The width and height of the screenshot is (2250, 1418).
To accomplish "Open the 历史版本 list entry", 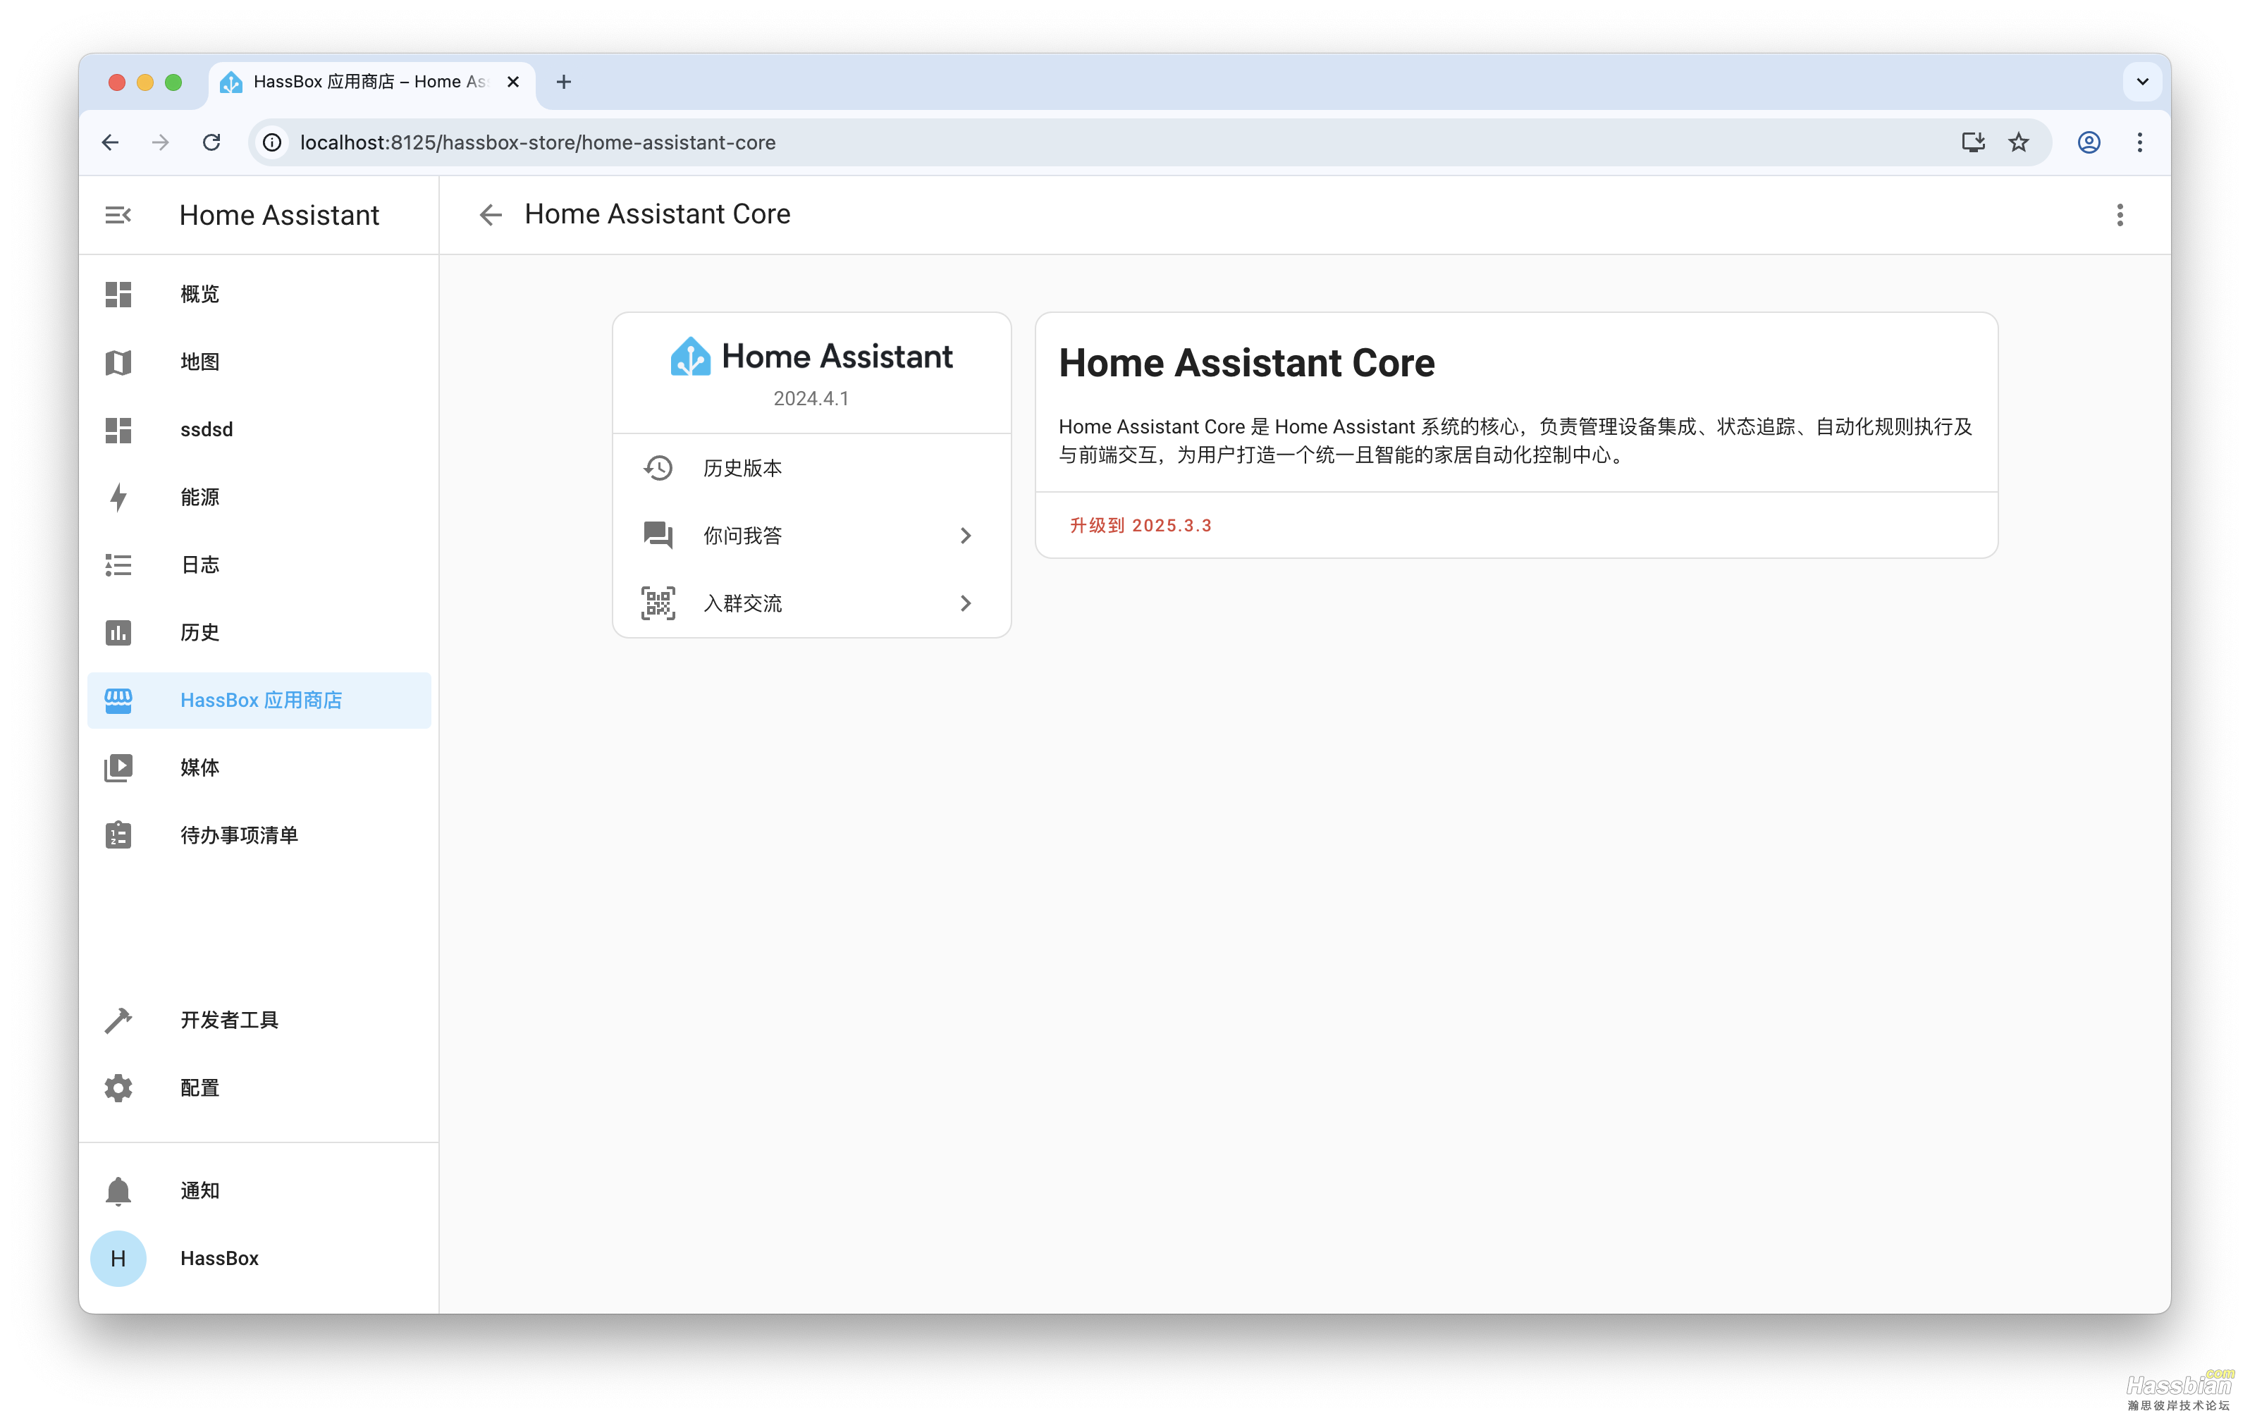I will [811, 468].
